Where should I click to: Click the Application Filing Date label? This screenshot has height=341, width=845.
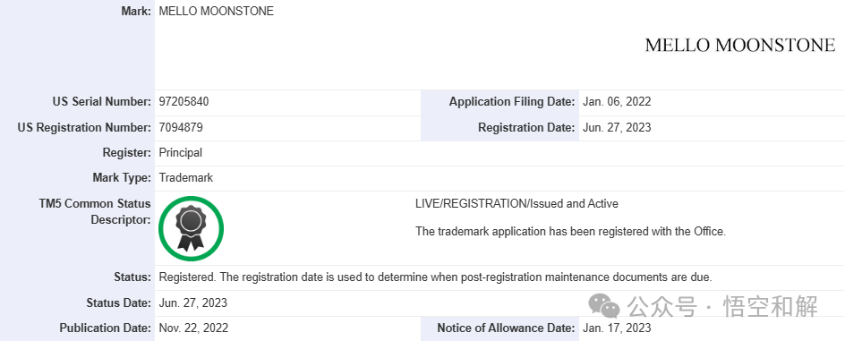coord(512,102)
